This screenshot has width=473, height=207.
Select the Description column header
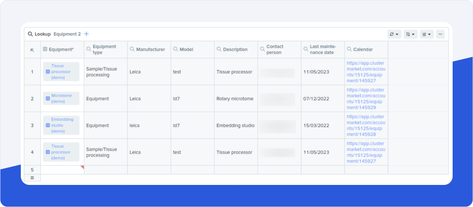click(236, 49)
